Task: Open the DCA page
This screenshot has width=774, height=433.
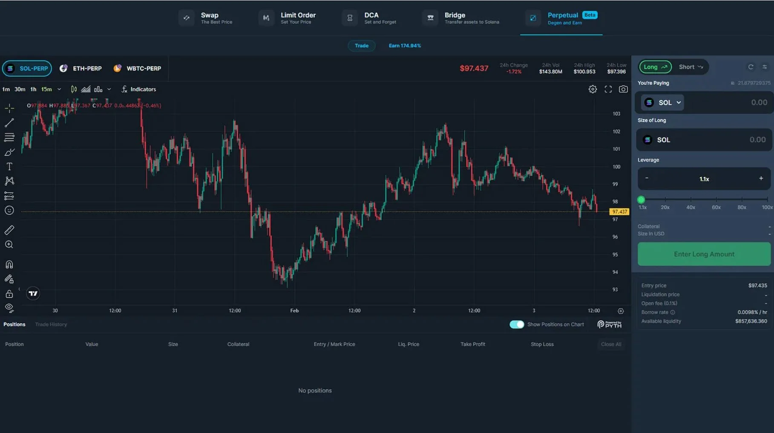Action: [x=369, y=18]
